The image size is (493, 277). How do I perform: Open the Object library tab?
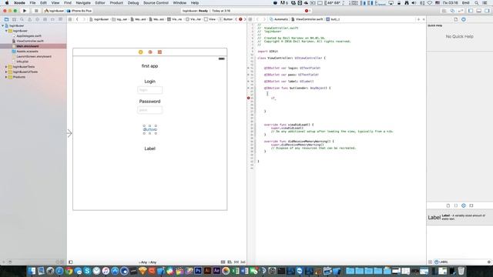[464, 205]
